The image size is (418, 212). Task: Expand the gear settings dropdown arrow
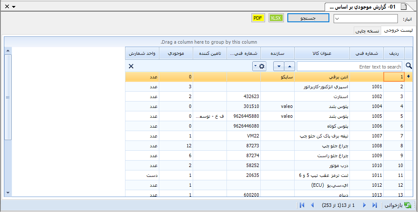click(x=255, y=66)
